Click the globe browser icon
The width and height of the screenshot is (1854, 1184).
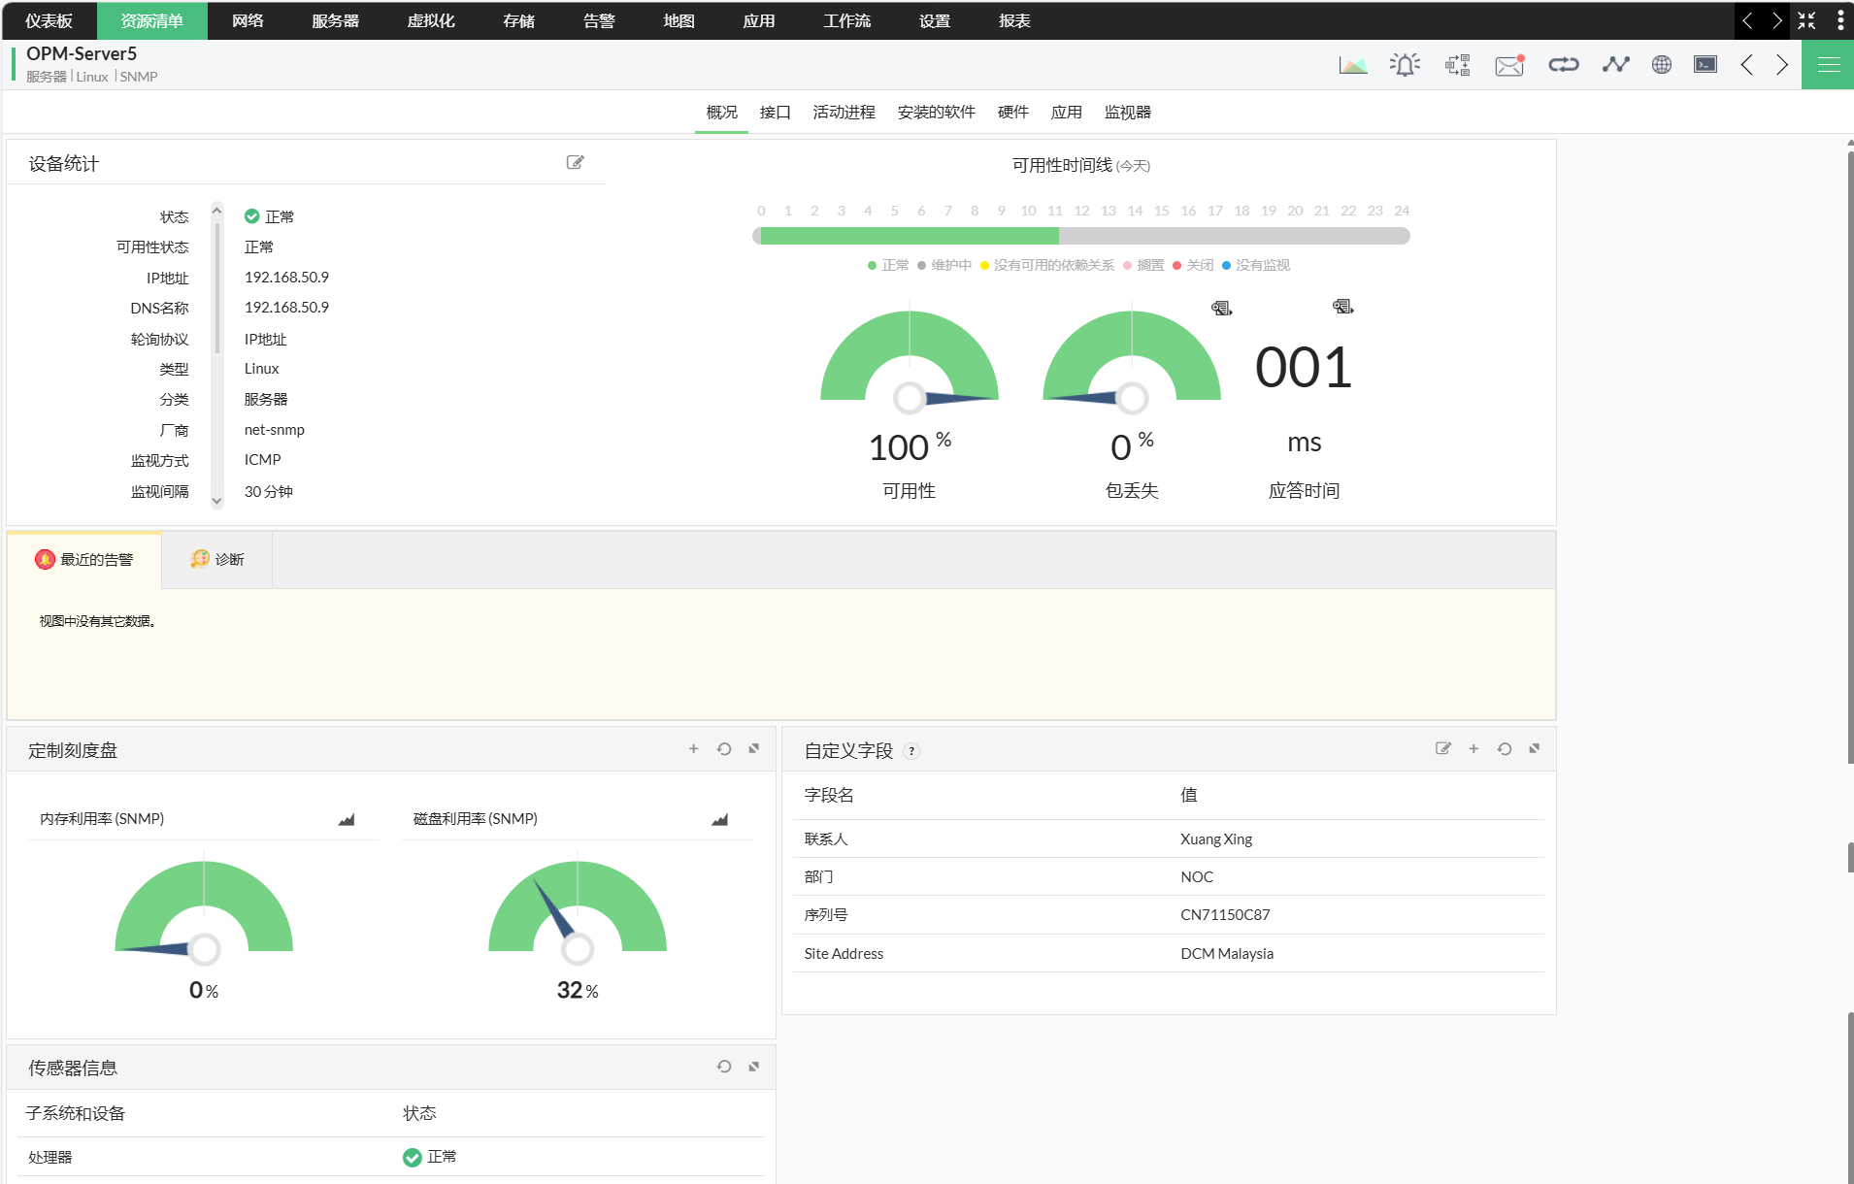(x=1661, y=65)
